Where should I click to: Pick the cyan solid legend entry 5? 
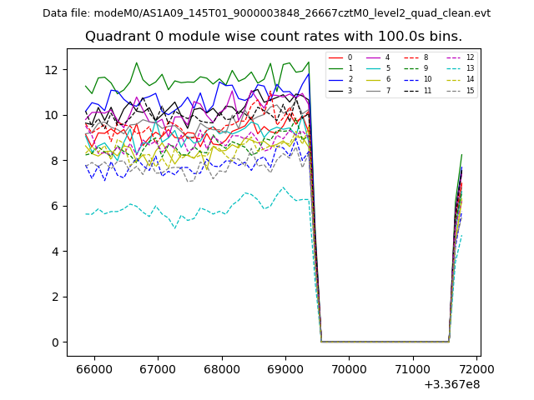pyautogui.click(x=374, y=68)
